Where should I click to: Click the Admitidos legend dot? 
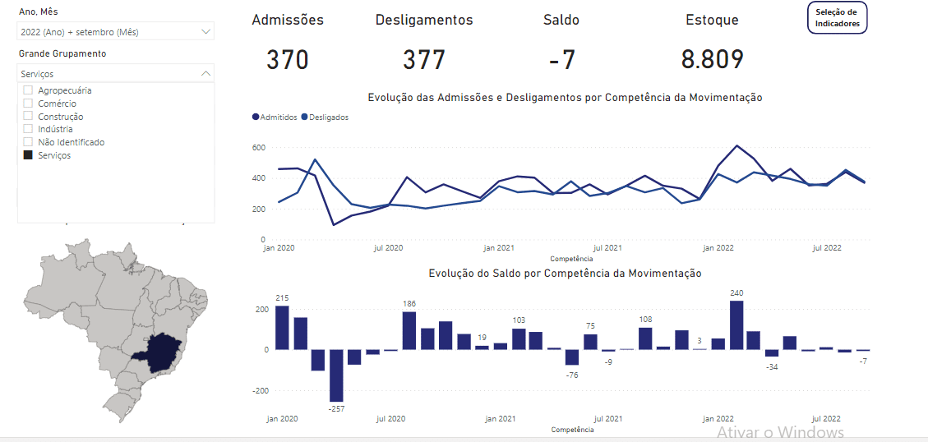click(256, 117)
